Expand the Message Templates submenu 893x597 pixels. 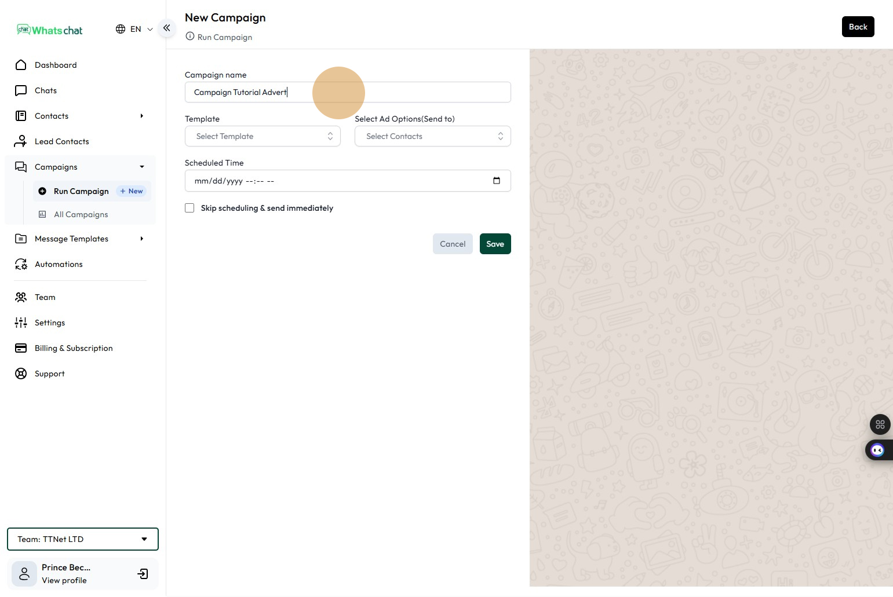pyautogui.click(x=141, y=239)
